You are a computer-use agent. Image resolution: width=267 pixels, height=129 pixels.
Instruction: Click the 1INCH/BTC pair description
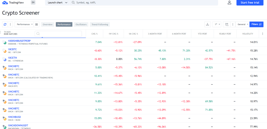point(13,86)
